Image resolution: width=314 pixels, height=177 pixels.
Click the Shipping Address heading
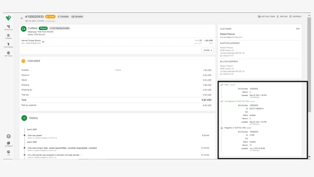pyautogui.click(x=230, y=43)
